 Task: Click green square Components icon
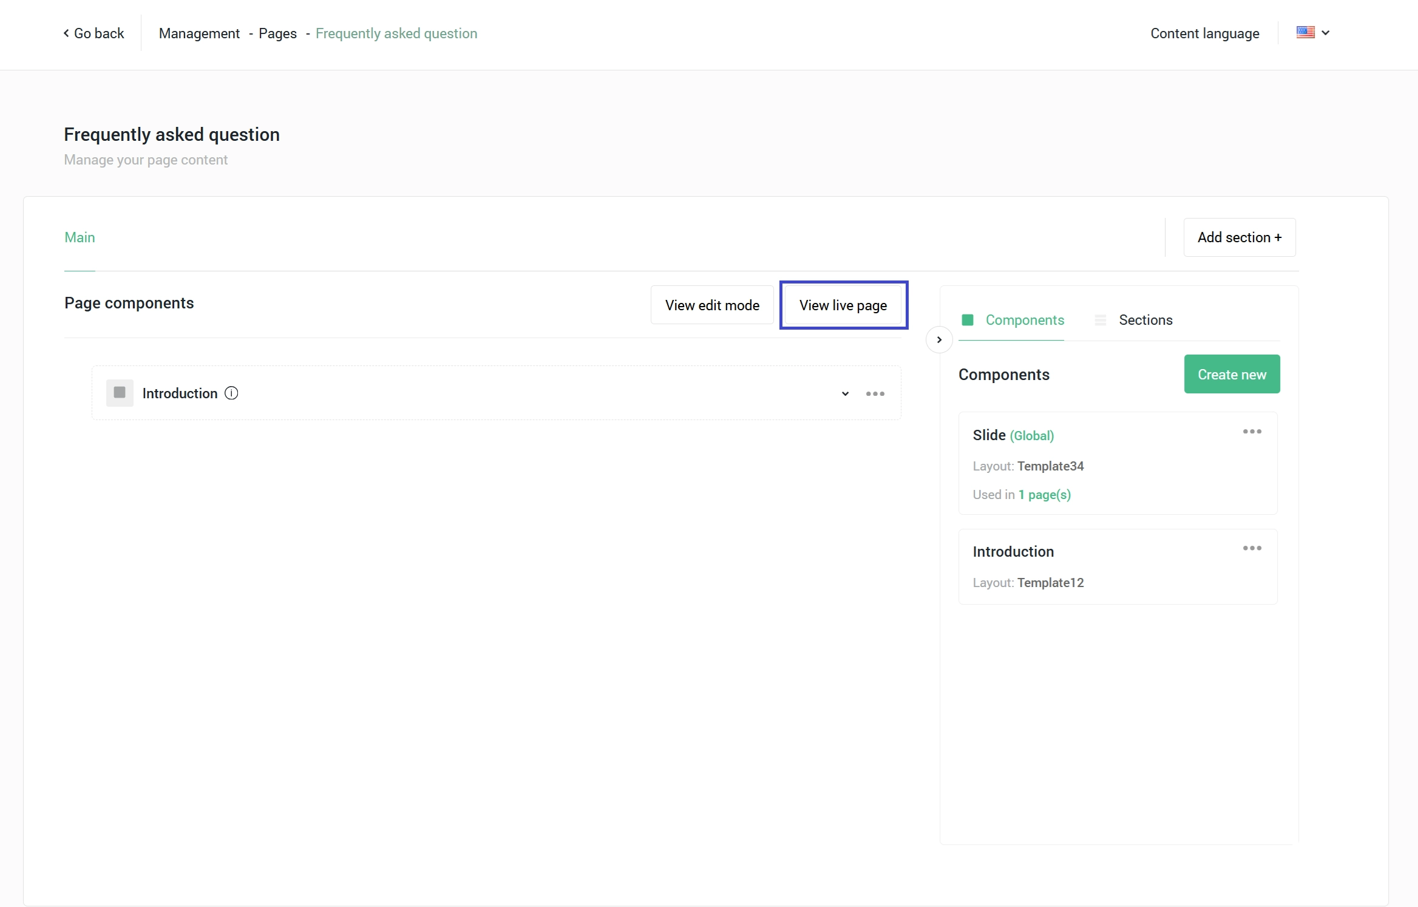click(x=968, y=320)
